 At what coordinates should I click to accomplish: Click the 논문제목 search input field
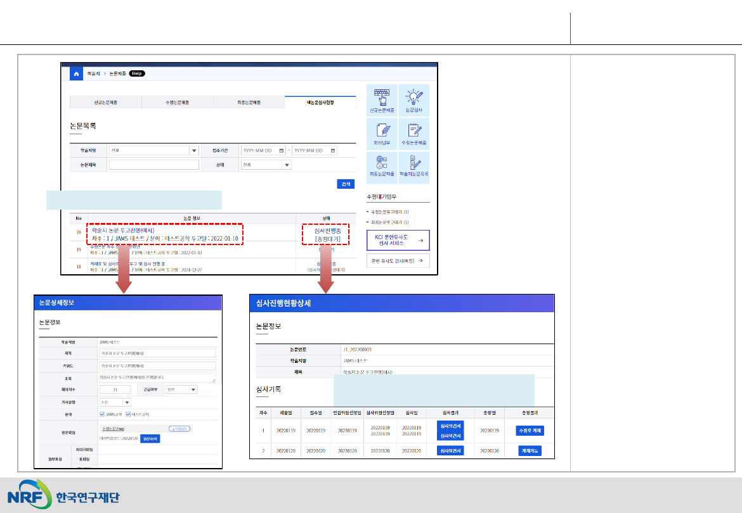pos(154,165)
